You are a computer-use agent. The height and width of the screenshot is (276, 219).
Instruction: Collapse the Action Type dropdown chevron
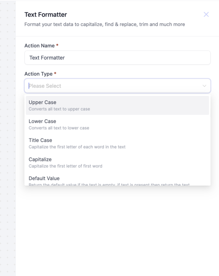click(204, 86)
